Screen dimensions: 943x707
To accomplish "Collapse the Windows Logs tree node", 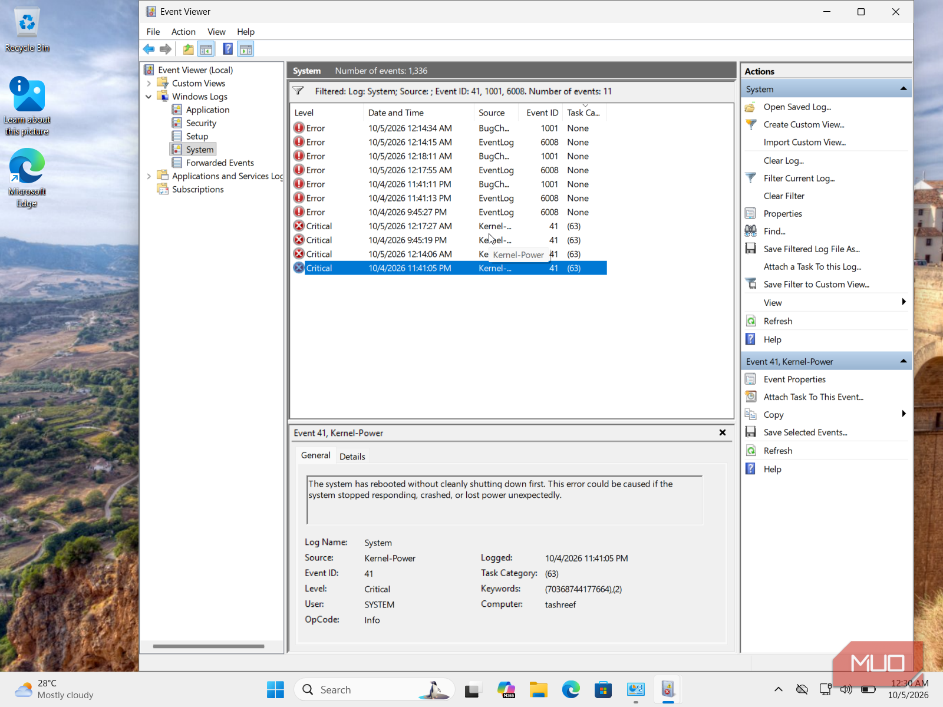I will point(149,97).
